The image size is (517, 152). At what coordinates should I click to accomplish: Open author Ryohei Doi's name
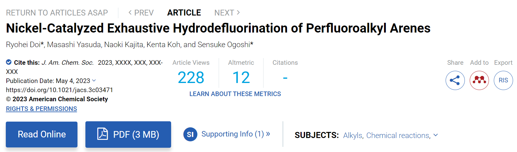point(23,45)
